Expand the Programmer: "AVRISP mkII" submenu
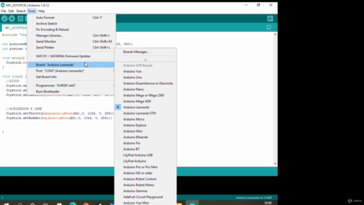Viewport: 364px width, 205px height. [x=72, y=85]
